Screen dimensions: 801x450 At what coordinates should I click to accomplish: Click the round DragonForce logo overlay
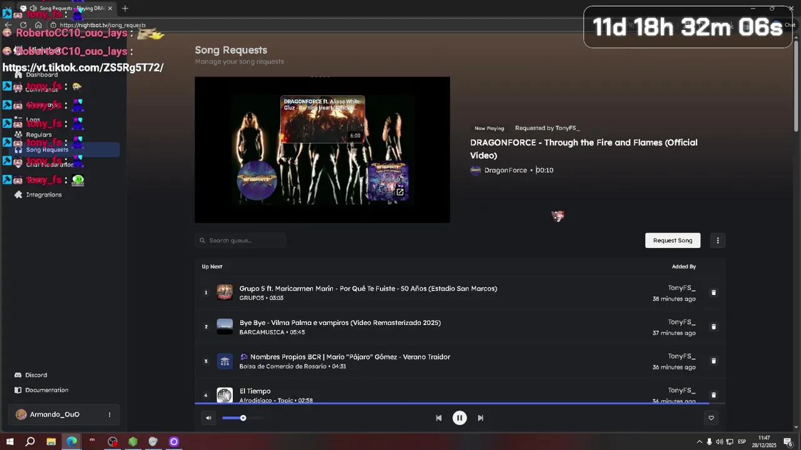257,180
